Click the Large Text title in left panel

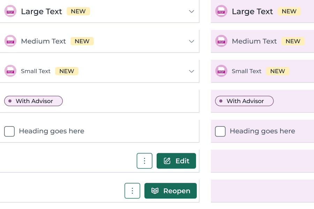click(42, 11)
